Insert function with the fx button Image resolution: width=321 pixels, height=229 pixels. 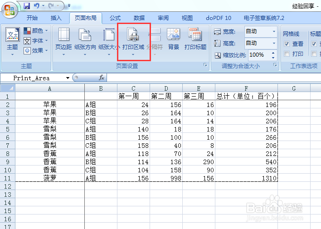102,78
